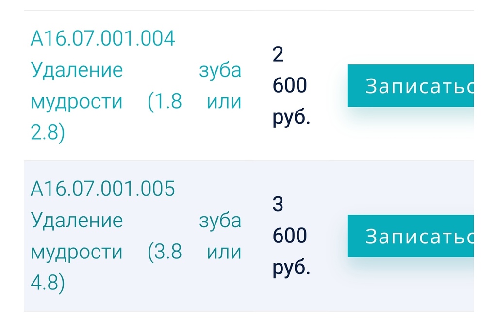Click "мудрости" in the 1.8 or 2.8 service

77,102
